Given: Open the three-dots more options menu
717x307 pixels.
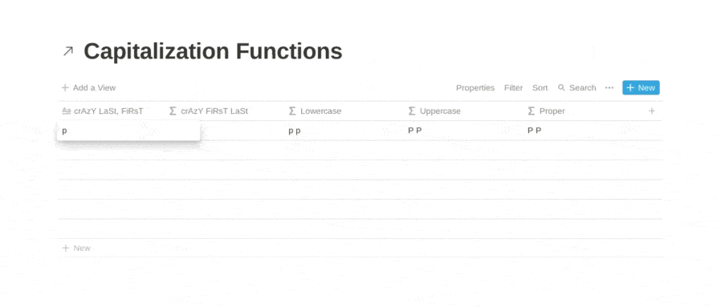Looking at the screenshot, I should point(609,87).
